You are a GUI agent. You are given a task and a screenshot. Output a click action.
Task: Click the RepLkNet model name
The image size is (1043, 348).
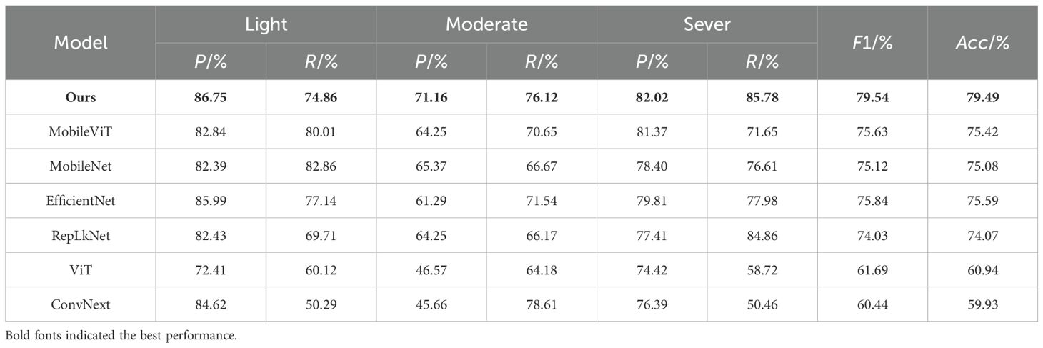81,235
